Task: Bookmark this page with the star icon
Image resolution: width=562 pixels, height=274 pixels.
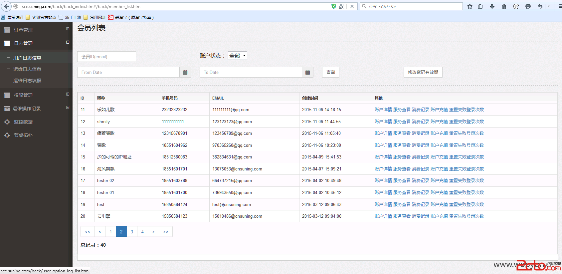Action: tap(470, 6)
